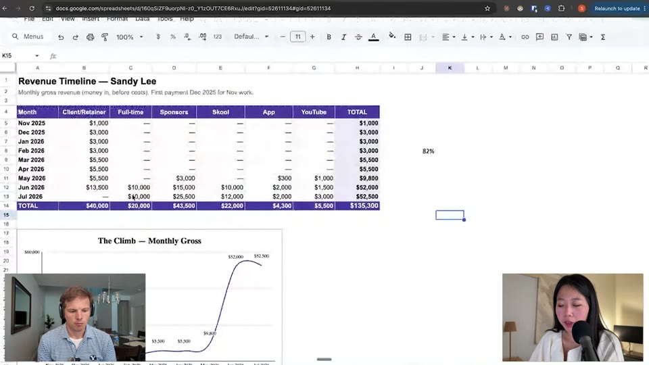Toggle italic formatting
The height and width of the screenshot is (365, 649).
pos(343,36)
